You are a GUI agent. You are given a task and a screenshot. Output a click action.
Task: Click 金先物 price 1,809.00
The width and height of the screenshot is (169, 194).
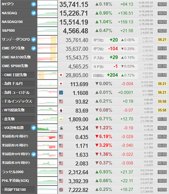(x=78, y=120)
